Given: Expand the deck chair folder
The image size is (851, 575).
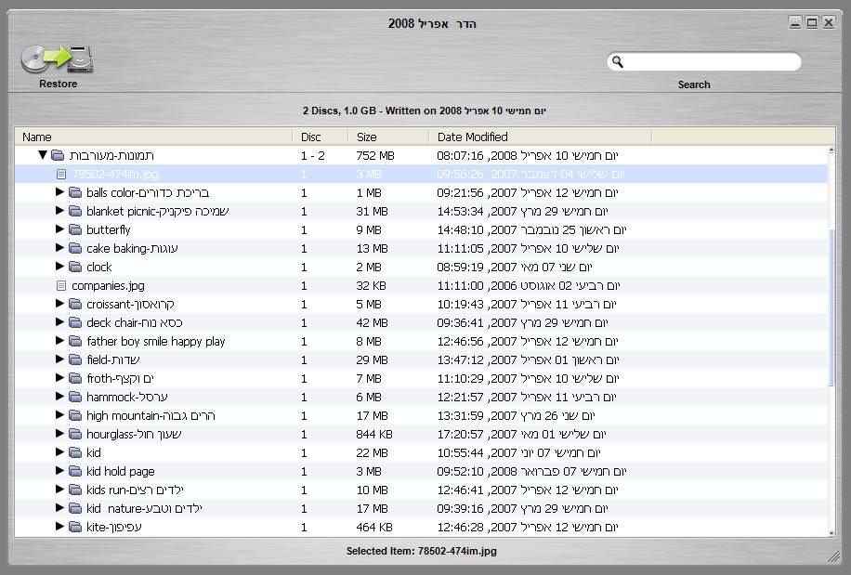Looking at the screenshot, I should (x=59, y=322).
